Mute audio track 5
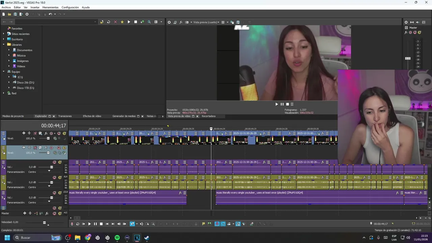This screenshot has width=432, height=243. click(55, 193)
